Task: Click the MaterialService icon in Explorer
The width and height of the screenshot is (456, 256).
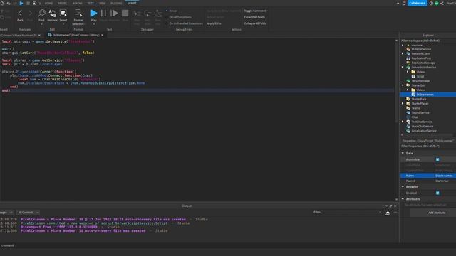Action: click(408, 49)
